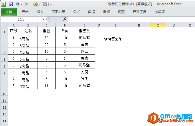Image resolution: width=195 pixels, height=126 pixels.
Task: Open the redo history dropdown arrow
Action: click(x=31, y=4)
